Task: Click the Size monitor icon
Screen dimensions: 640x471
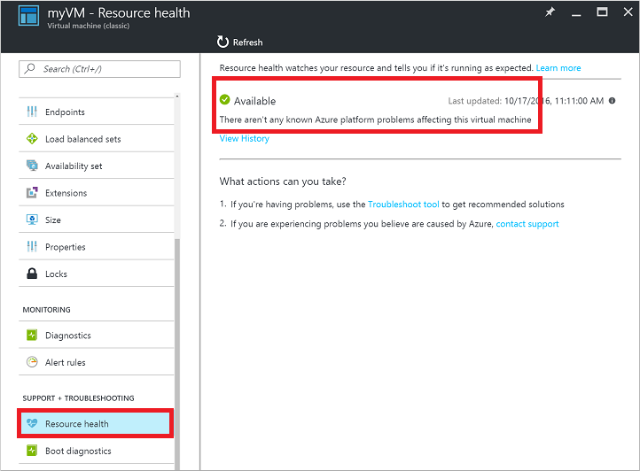Action: pyautogui.click(x=32, y=220)
